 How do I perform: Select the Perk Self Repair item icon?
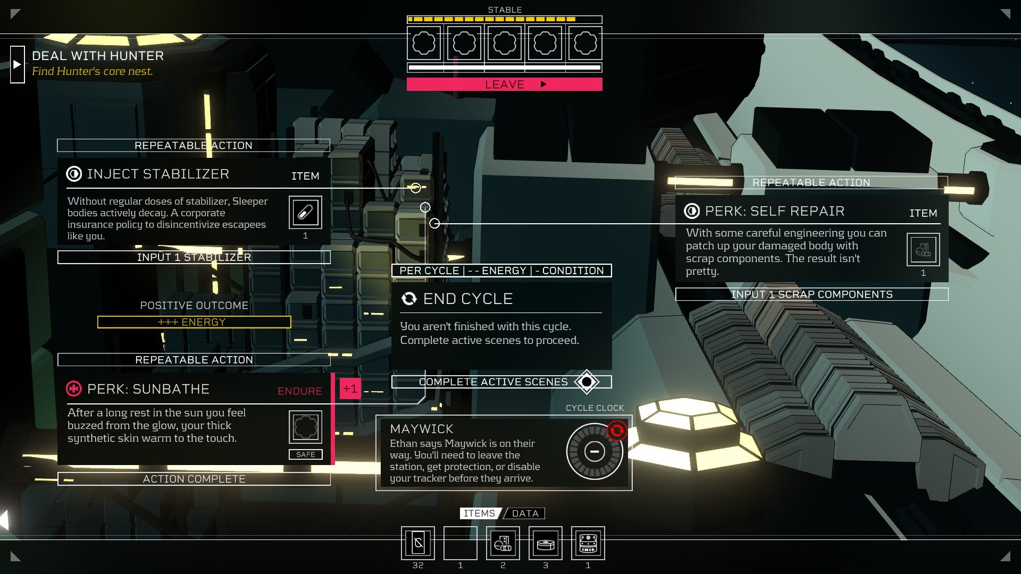[922, 249]
